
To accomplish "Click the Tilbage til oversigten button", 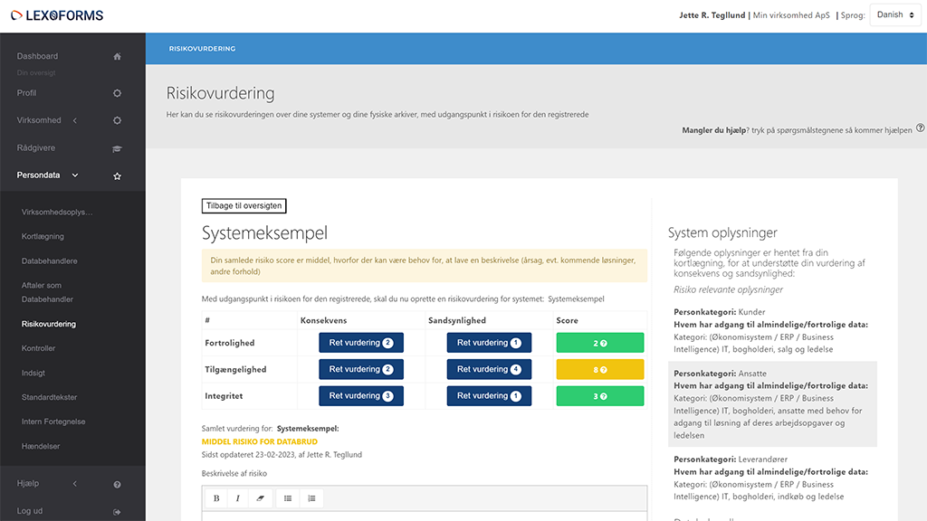I will click(243, 205).
